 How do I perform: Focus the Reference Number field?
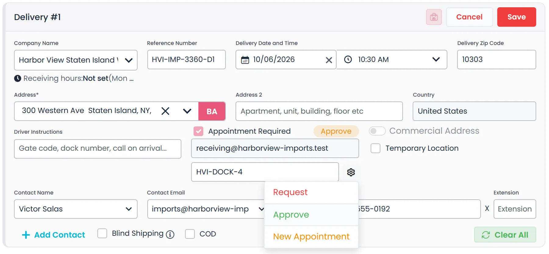[x=186, y=59]
